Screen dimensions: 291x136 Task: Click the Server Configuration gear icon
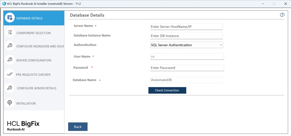point(10,60)
